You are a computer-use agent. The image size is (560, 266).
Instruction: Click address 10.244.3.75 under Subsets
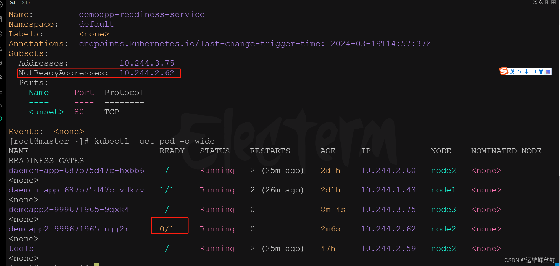click(x=147, y=63)
